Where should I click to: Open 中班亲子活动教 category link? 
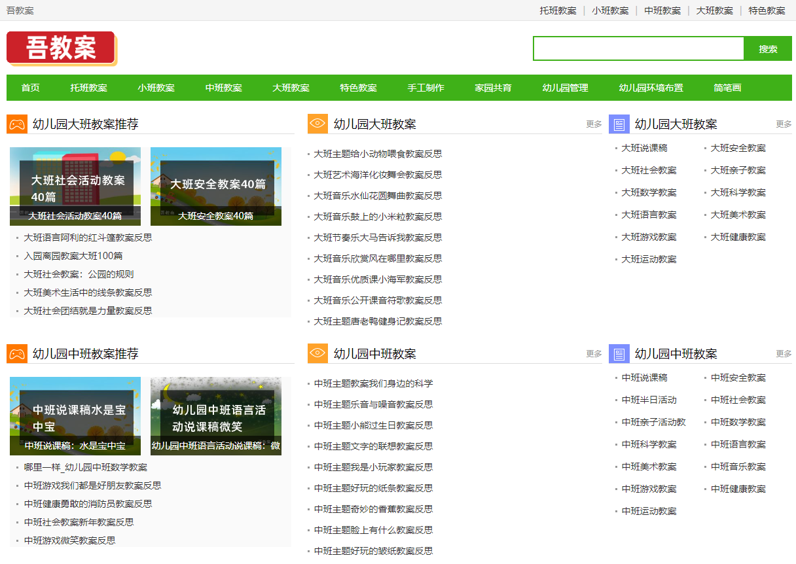[x=653, y=422]
